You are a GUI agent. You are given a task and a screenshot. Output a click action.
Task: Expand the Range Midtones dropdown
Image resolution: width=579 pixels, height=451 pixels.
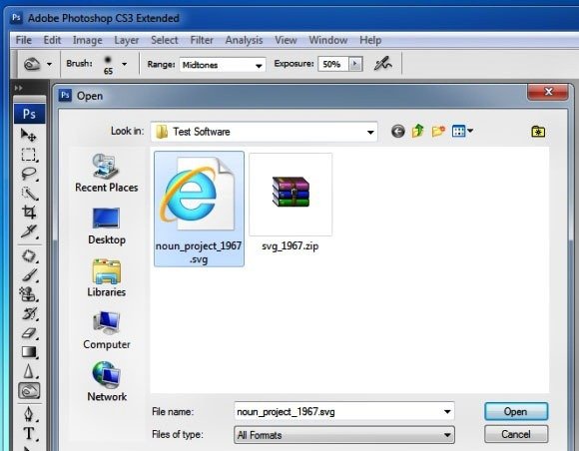(259, 66)
